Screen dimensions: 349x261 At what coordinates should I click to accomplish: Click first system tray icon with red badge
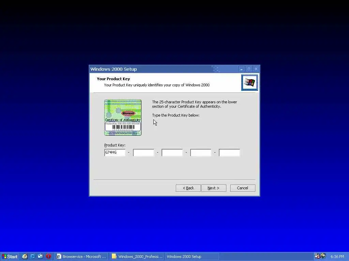[x=317, y=256]
